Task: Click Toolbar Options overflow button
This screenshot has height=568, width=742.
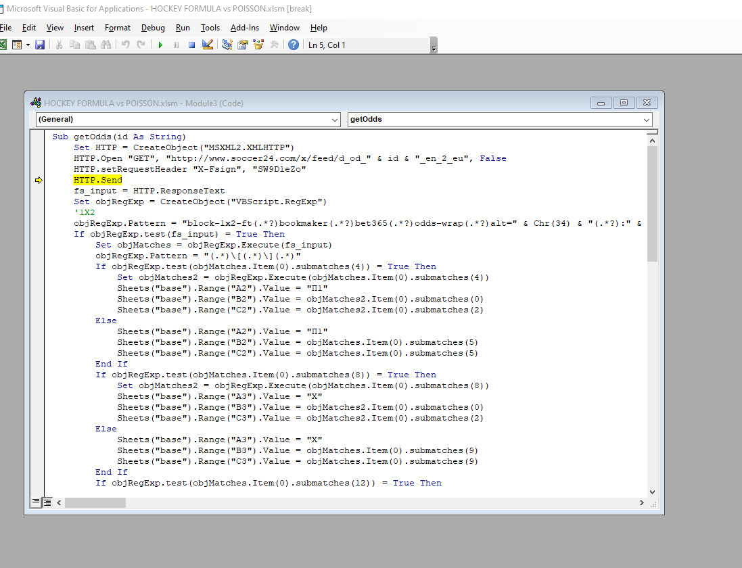Action: pos(434,46)
